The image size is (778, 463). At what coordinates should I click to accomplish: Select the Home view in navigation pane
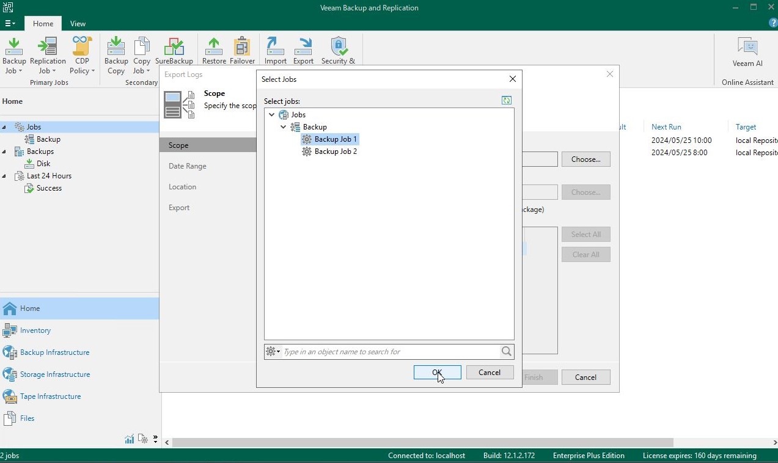[x=79, y=308]
